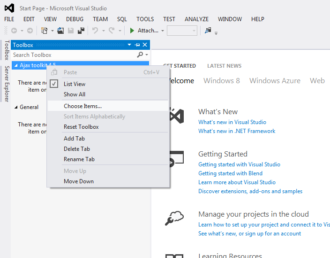330x258 pixels.
Task: Open the TOOLS menu
Action: coord(145,19)
